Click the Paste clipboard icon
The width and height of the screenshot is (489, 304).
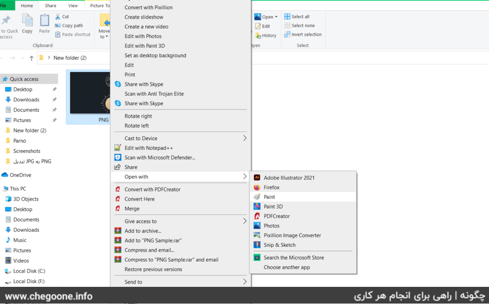tap(44, 20)
